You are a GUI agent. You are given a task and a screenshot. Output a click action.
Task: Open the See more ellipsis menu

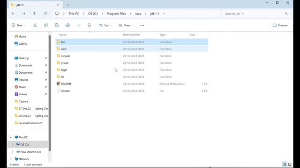(x=142, y=25)
